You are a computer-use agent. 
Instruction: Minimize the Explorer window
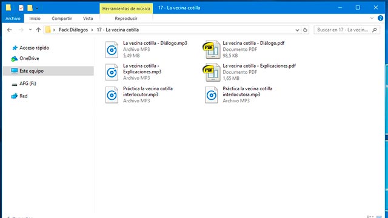coord(340,8)
